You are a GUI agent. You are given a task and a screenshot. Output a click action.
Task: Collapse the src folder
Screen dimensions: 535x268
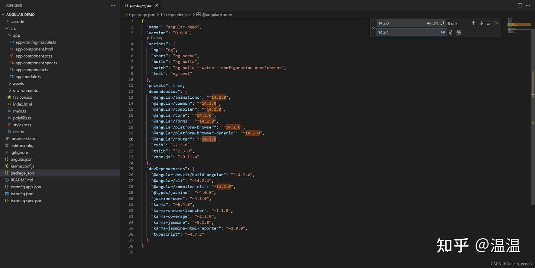tap(60, 28)
